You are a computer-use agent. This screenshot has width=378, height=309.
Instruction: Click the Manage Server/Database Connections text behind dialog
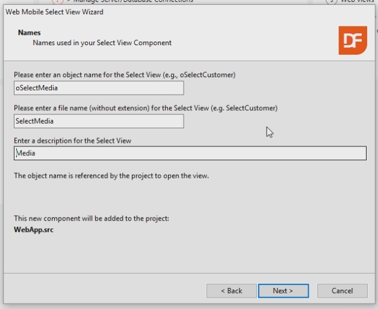[x=132, y=2]
